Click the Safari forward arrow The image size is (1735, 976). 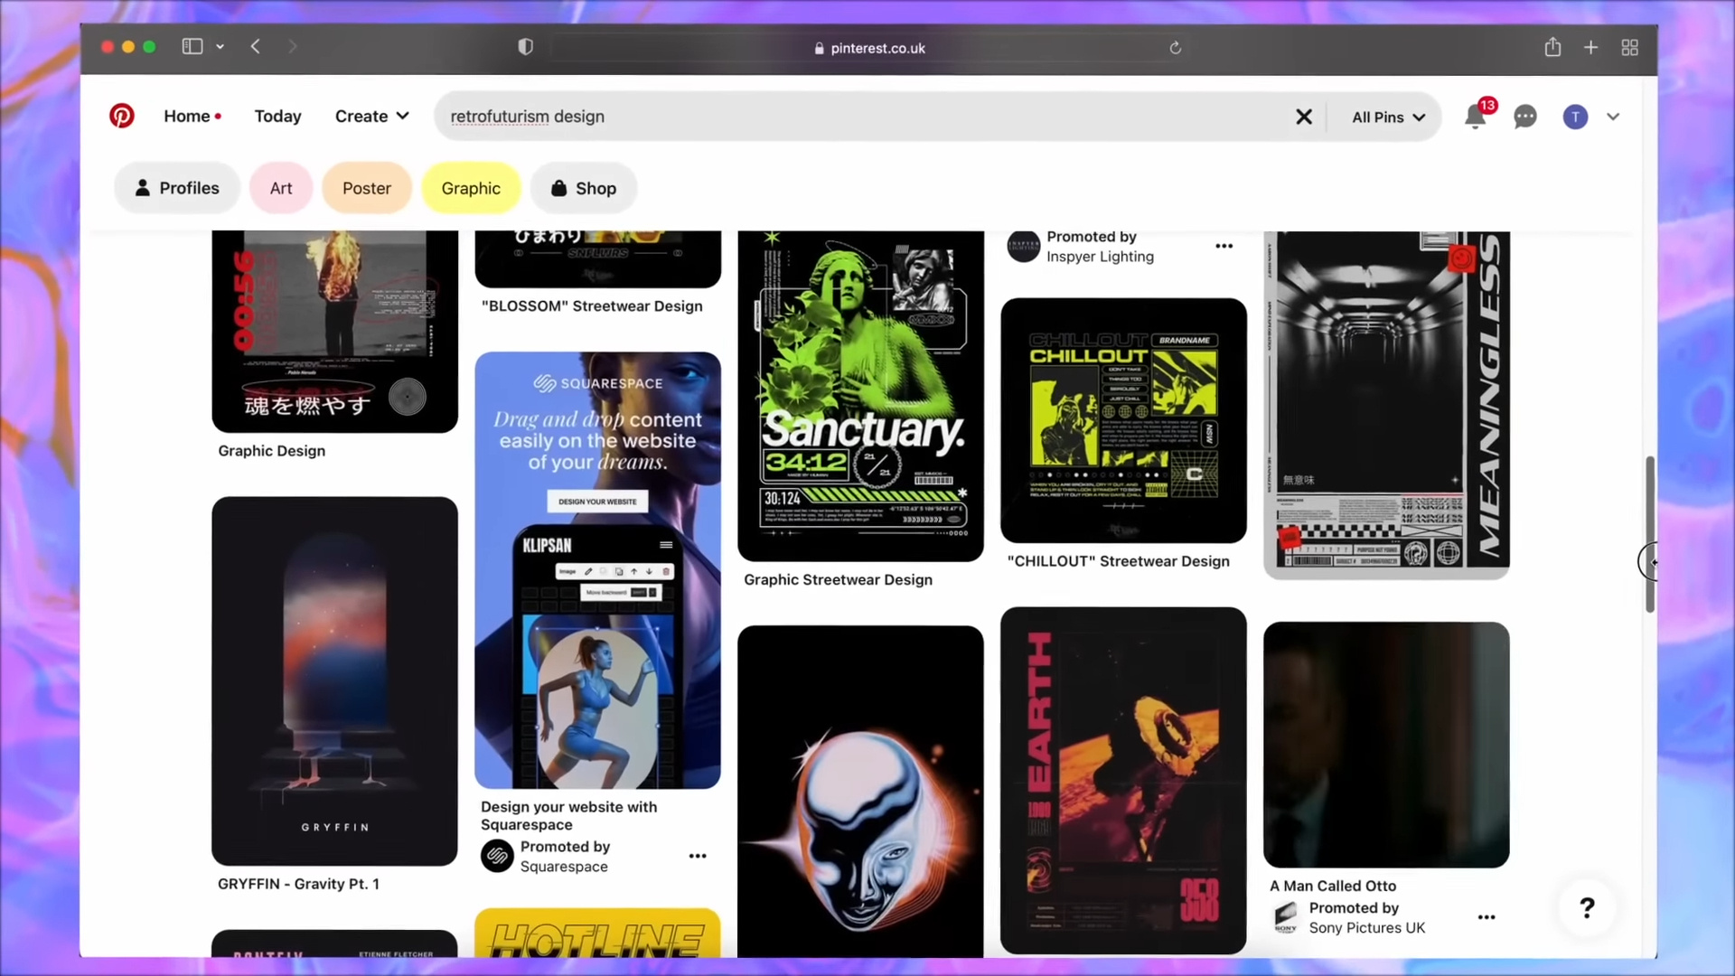point(292,47)
